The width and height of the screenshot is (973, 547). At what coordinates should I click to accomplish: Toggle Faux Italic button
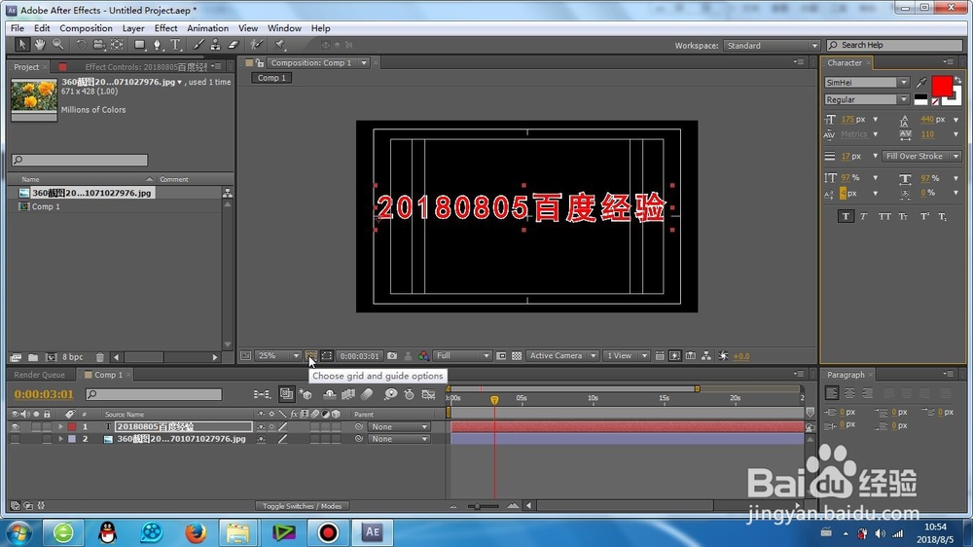[863, 216]
